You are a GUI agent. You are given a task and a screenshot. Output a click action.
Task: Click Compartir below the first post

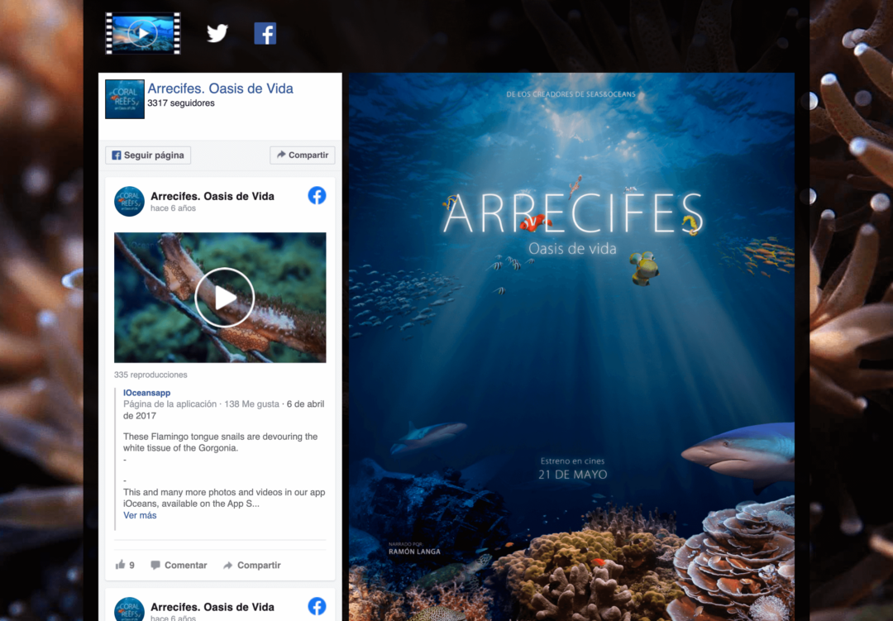pos(251,565)
